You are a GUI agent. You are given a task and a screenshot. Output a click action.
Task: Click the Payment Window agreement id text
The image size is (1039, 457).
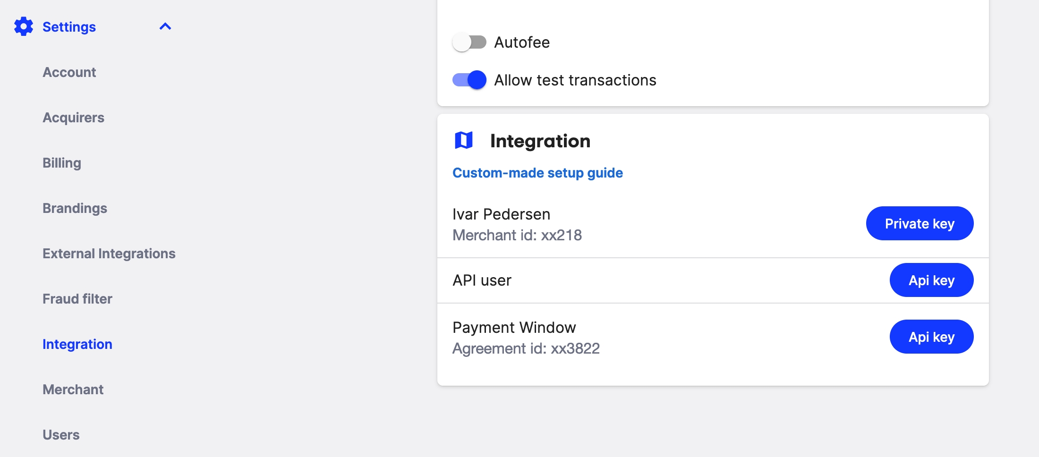pos(526,348)
